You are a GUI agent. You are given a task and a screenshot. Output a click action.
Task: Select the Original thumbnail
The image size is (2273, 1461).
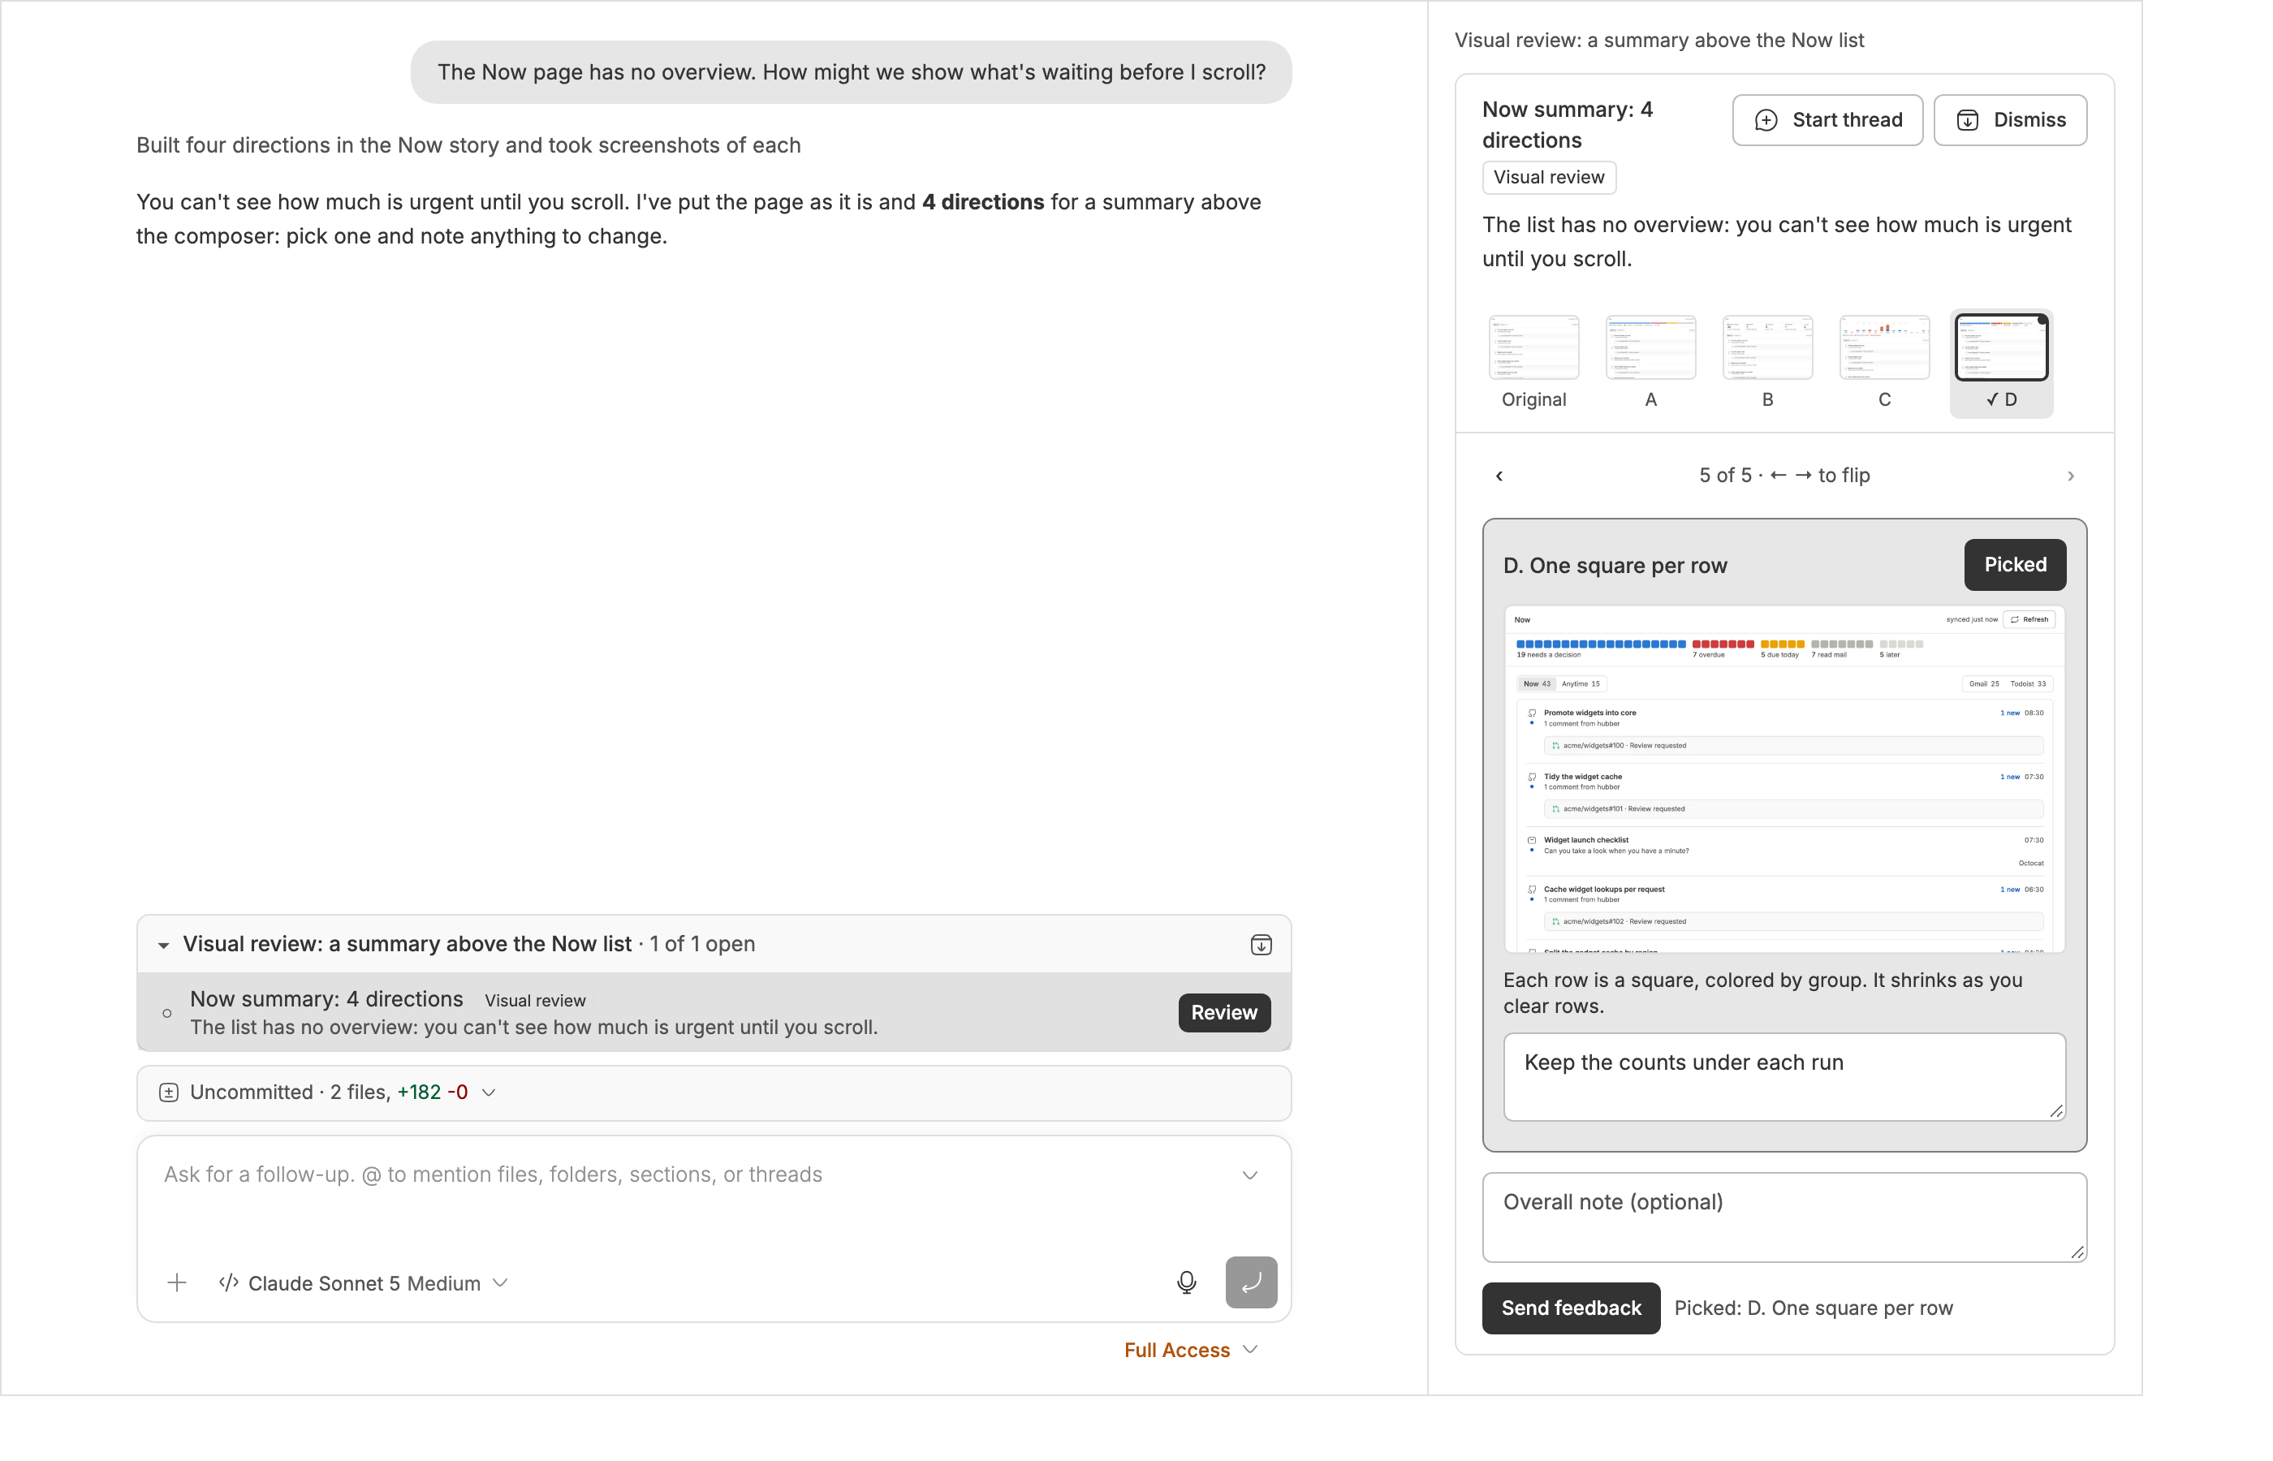[1533, 364]
